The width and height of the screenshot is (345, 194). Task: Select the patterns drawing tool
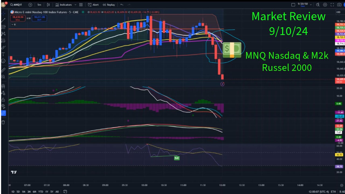pos(3,33)
